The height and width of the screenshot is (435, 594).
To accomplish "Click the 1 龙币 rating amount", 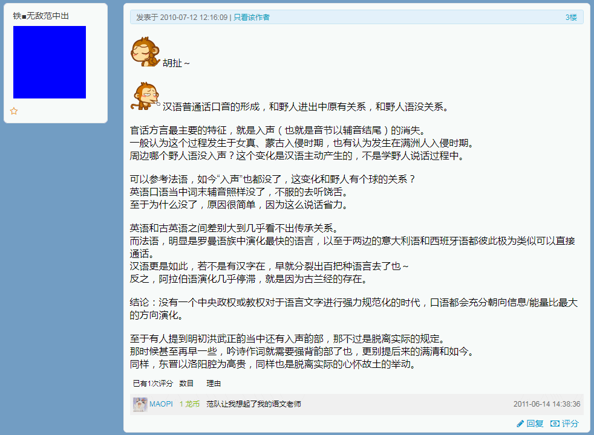I will (x=189, y=404).
